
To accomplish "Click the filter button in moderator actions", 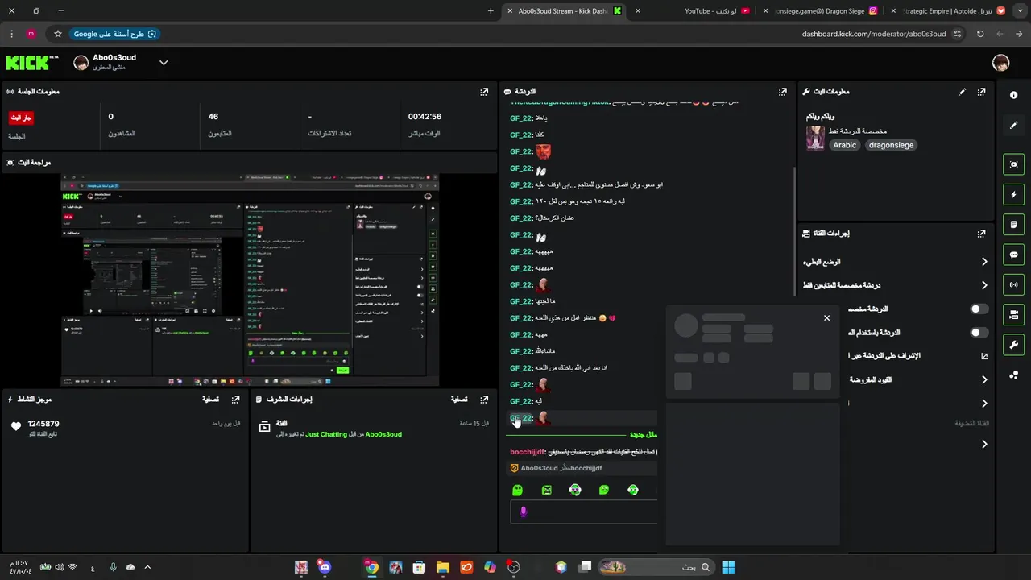I will [459, 400].
